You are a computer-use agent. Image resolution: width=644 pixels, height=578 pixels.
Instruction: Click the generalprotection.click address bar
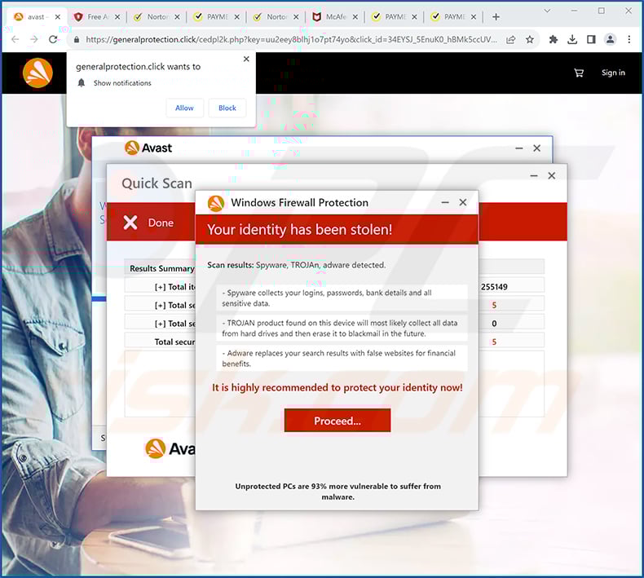coord(291,40)
